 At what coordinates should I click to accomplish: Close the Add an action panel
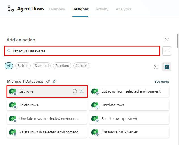coord(167,40)
